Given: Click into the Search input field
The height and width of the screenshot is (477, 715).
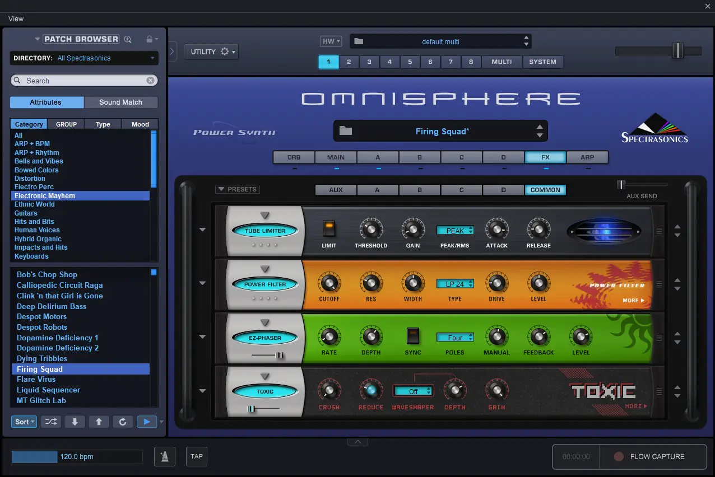Looking at the screenshot, I should coord(84,81).
